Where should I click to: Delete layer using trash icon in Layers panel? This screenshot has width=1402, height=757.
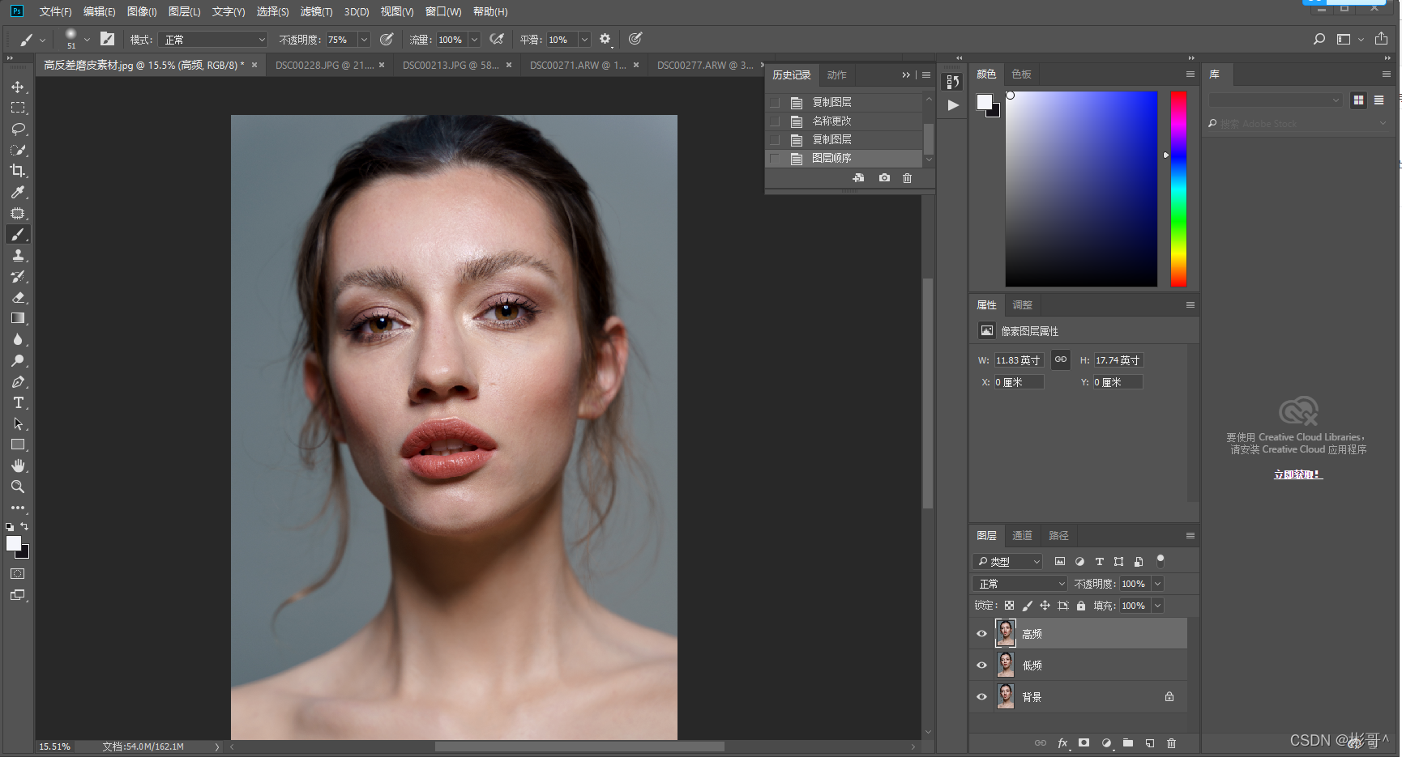click(1171, 742)
